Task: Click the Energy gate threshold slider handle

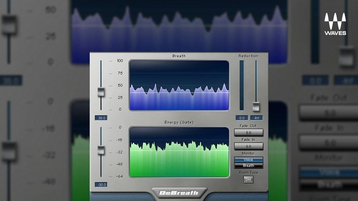Action: click(x=101, y=150)
